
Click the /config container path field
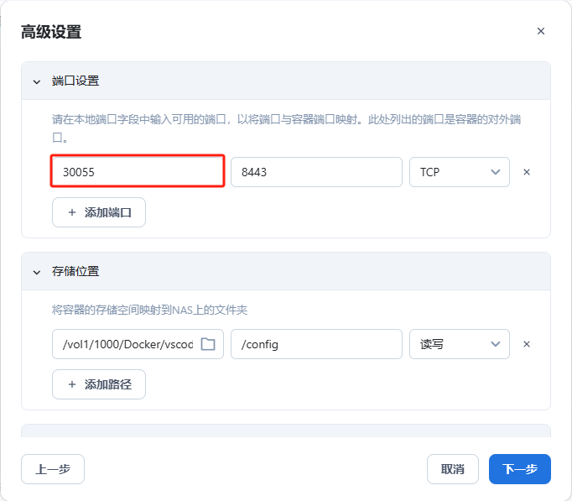click(316, 344)
